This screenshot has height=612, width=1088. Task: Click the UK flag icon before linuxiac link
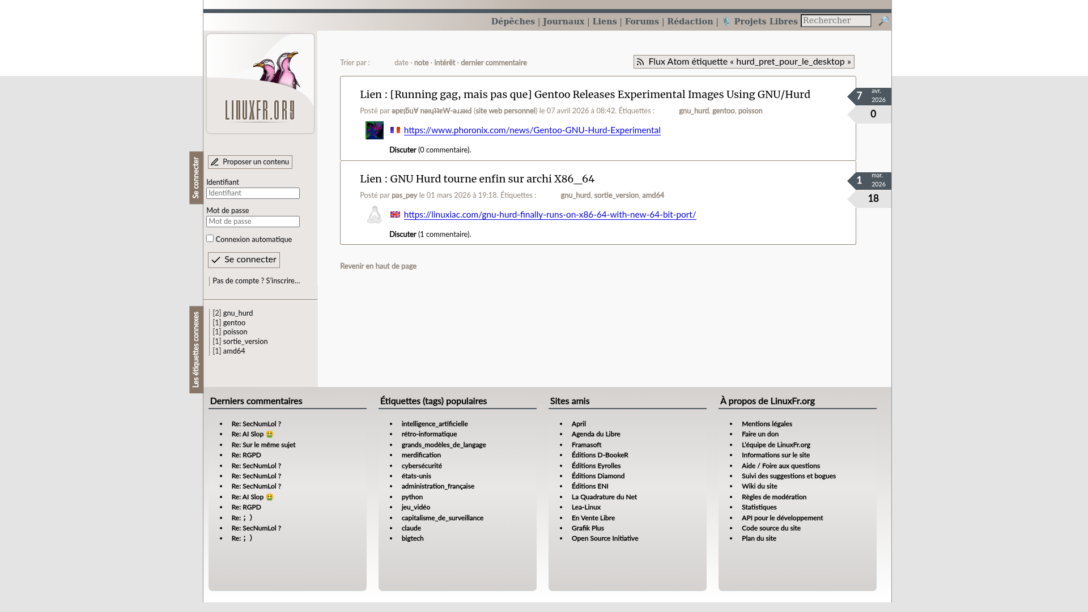395,215
